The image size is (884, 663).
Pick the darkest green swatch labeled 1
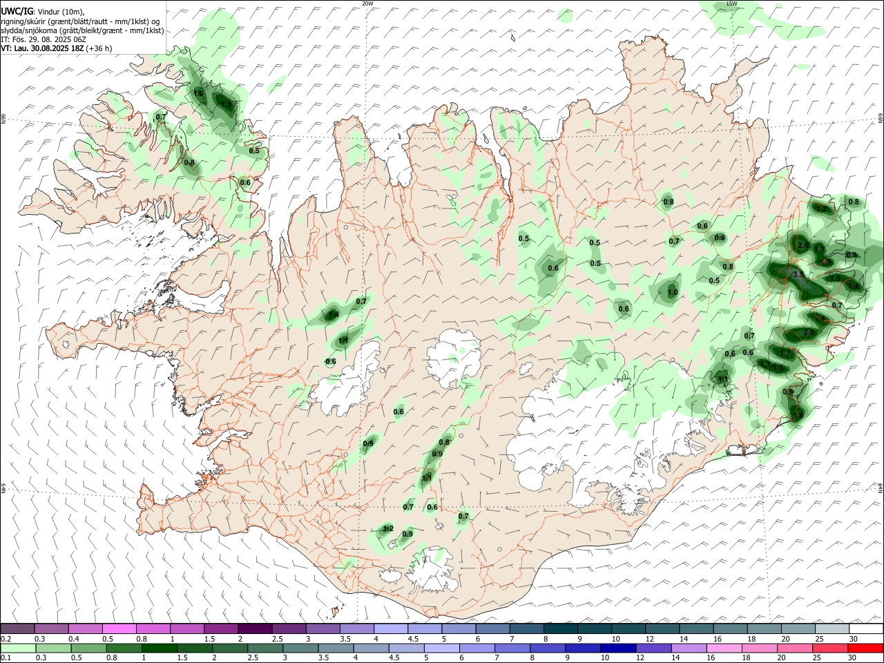[x=160, y=648]
